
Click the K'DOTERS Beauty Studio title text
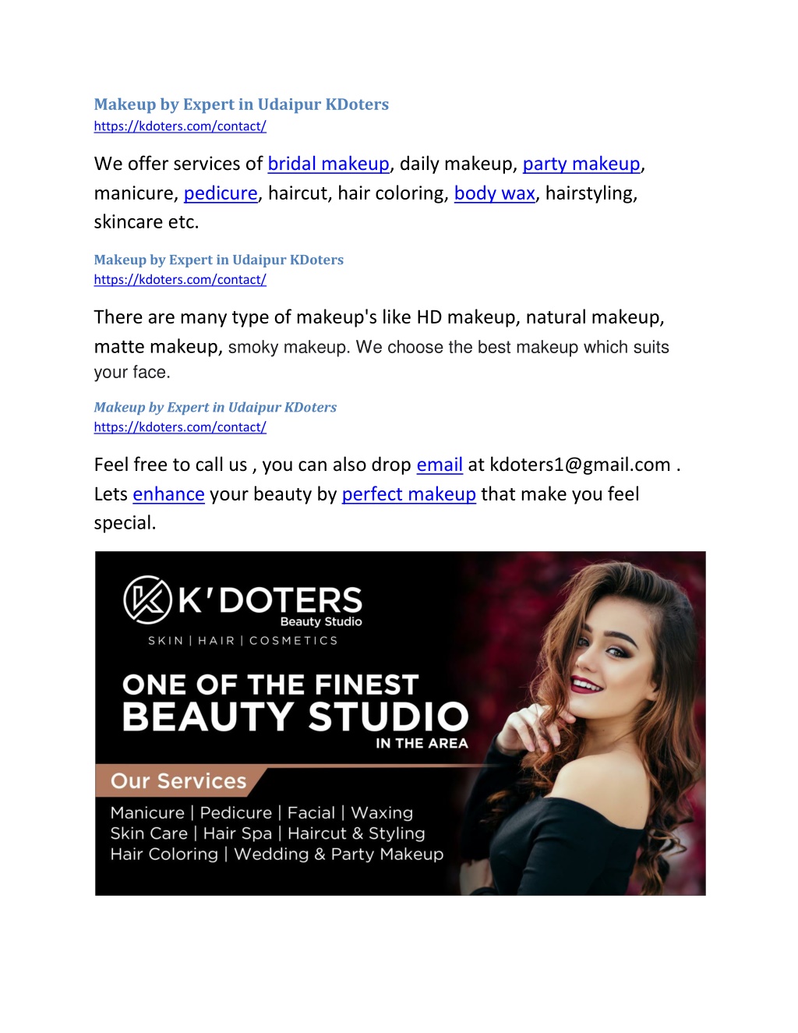point(270,605)
